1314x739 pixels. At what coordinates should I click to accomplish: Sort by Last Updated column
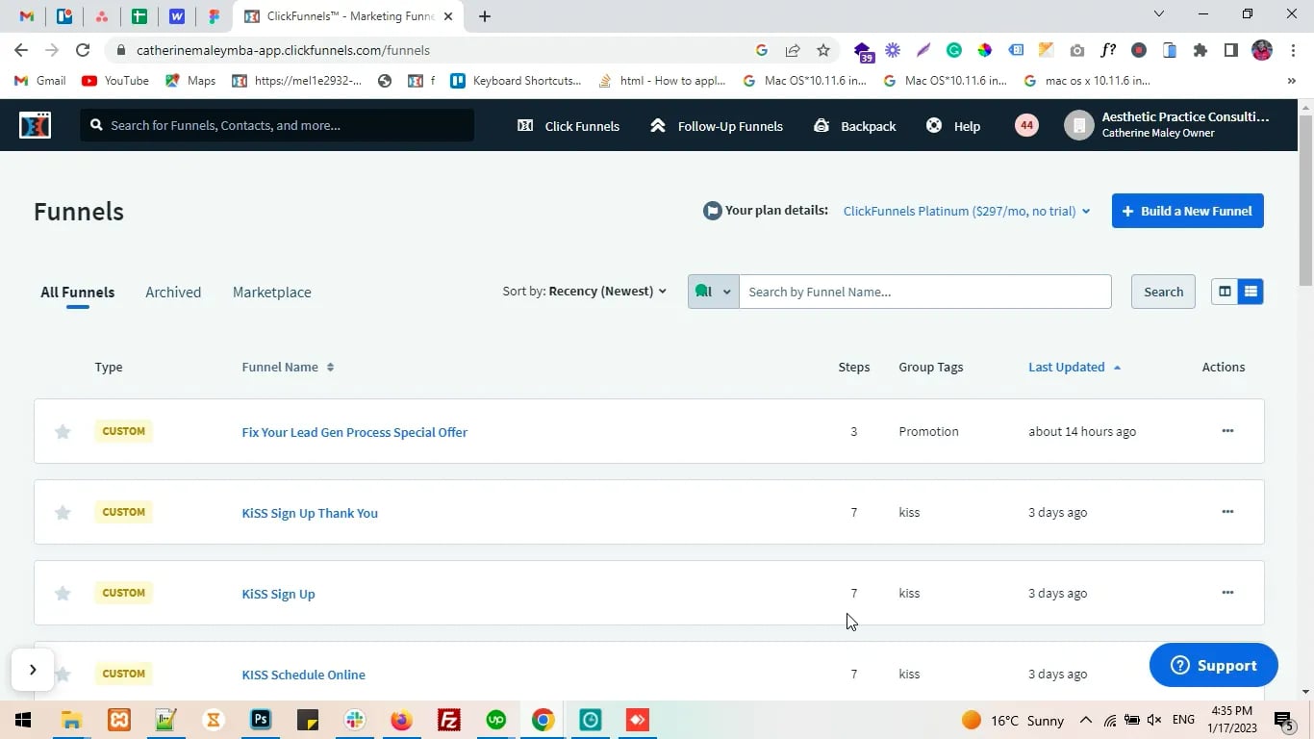(1074, 367)
